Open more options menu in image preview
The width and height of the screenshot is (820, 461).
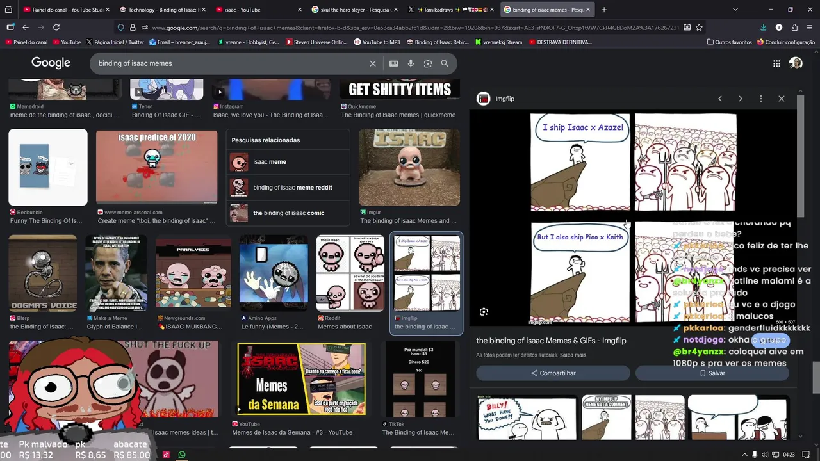[761, 99]
